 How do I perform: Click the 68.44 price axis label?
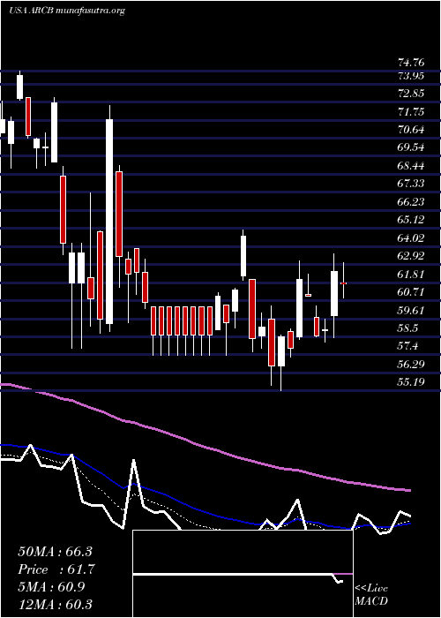tap(411, 166)
